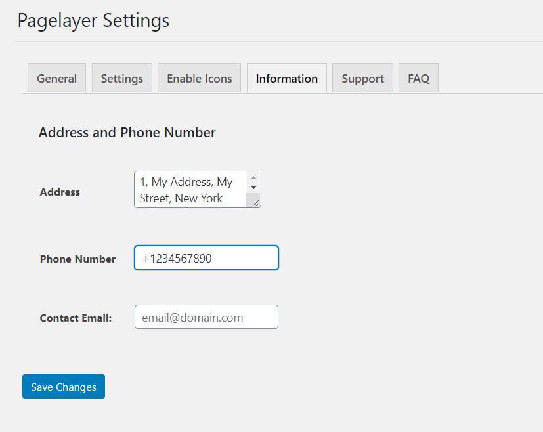Screen dimensions: 543x432
Task: Click the Pagelayer Settings page title
Action: click(x=93, y=20)
